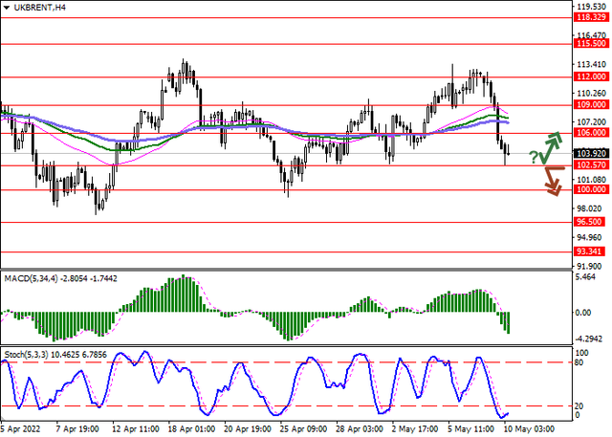This screenshot has width=612, height=437.
Task: Select the 18 Apr 01:00 time marker
Action: click(x=191, y=429)
